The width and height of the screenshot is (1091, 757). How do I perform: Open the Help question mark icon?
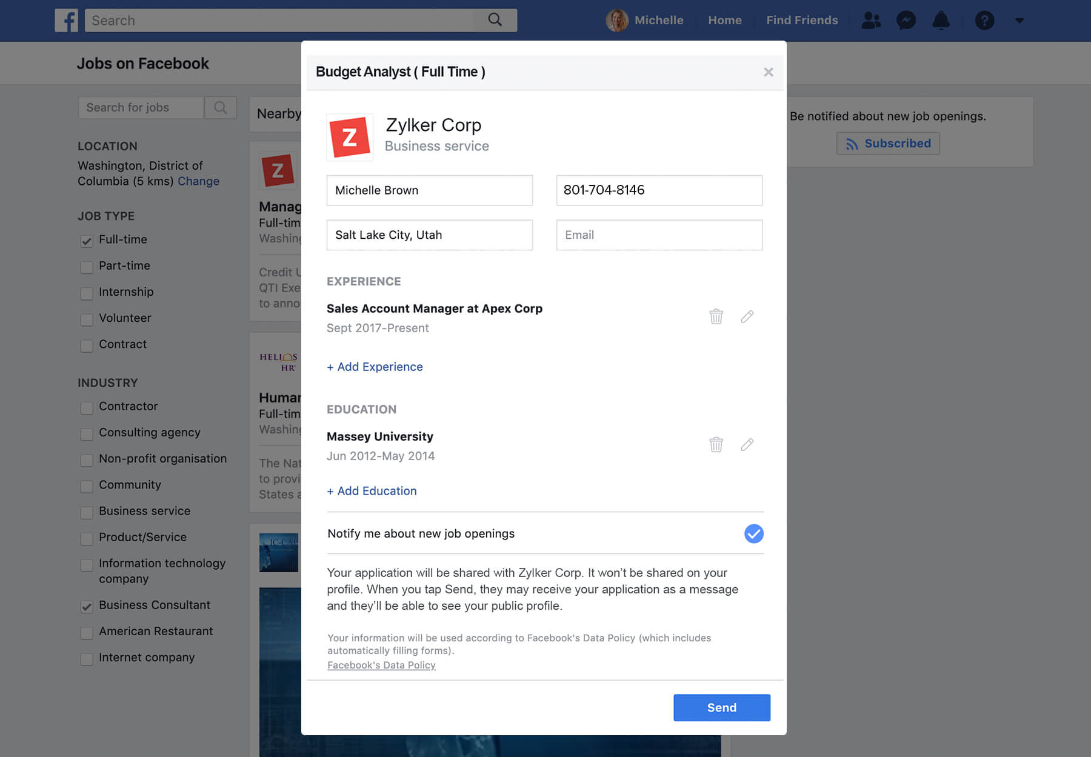point(984,21)
